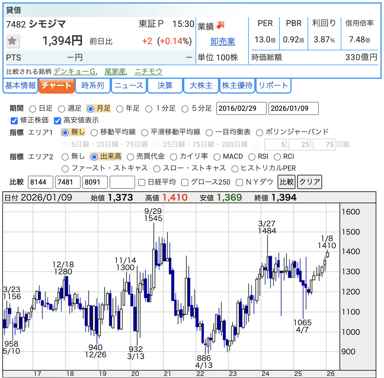Open the デンキョーG comparison stock link
Viewport: 384px width, 378px height.
74,72
